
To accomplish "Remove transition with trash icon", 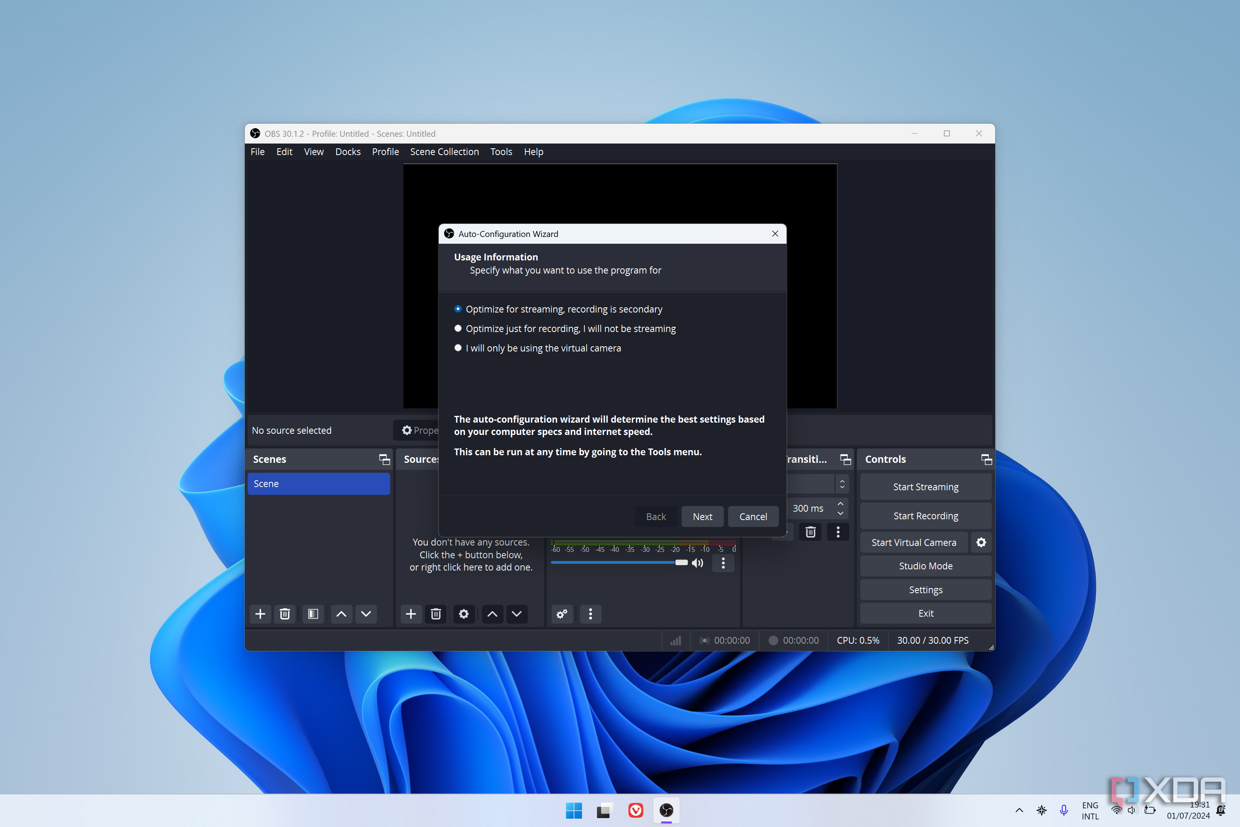I will pos(811,532).
